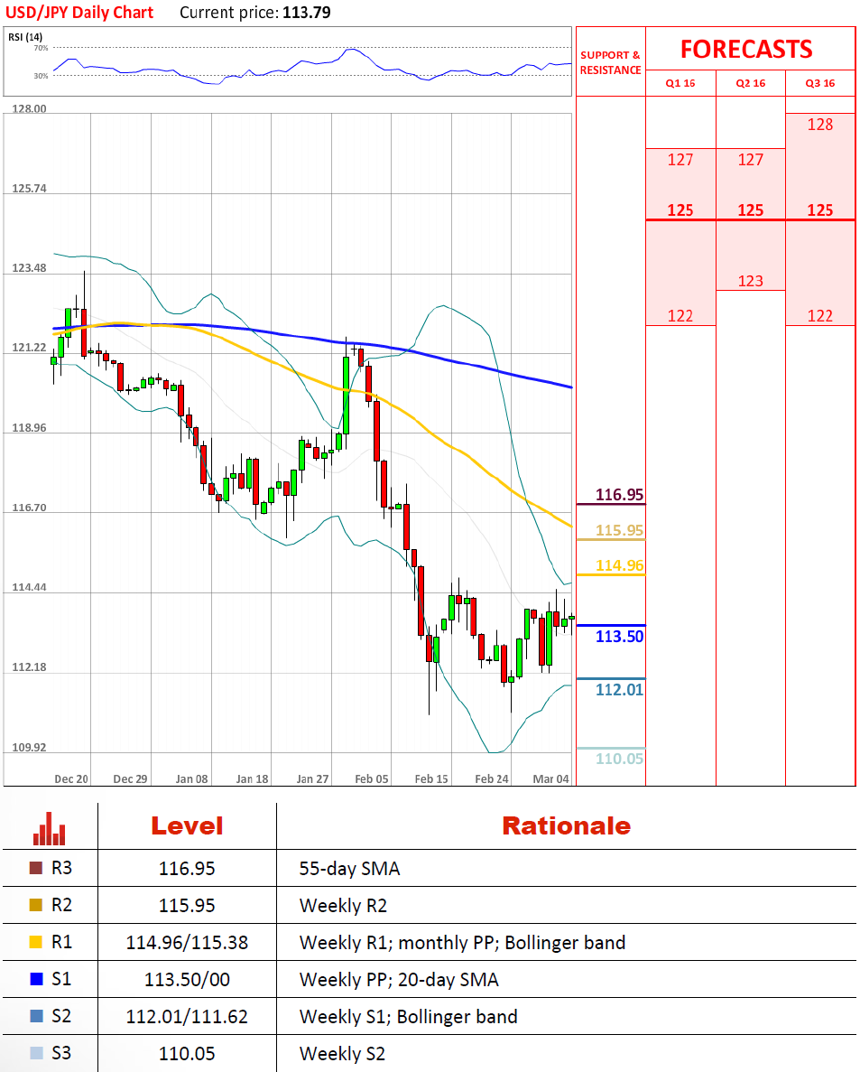The width and height of the screenshot is (860, 1072).
Task: Click the 116.95 cell in R3 row
Action: coord(187,868)
